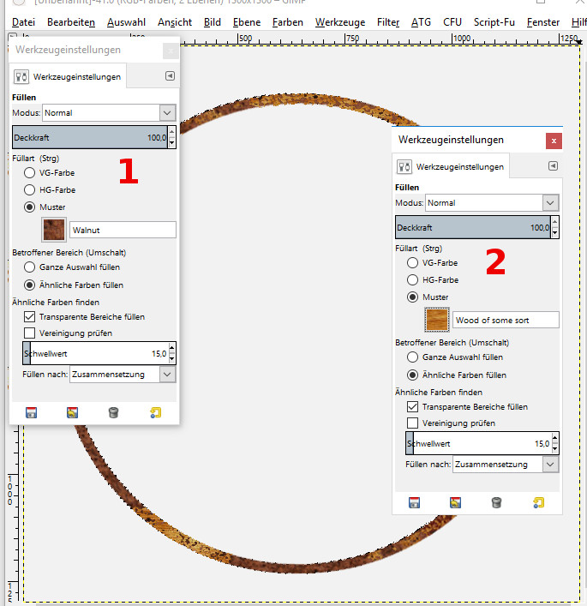The width and height of the screenshot is (587, 606).
Task: Increase Deckkraft with stepper in panel 1
Action: (172, 132)
